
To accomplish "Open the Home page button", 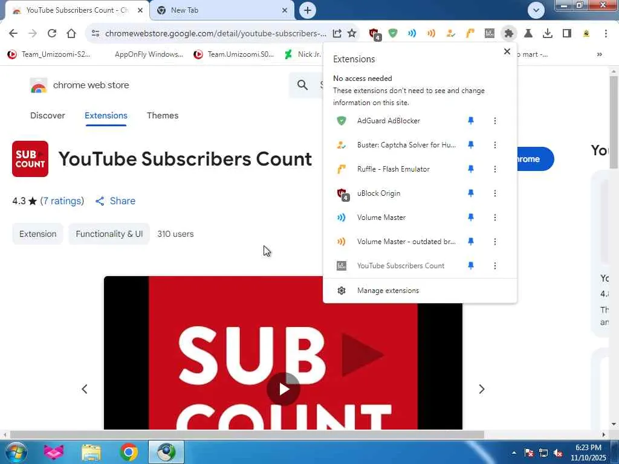I will tap(71, 33).
